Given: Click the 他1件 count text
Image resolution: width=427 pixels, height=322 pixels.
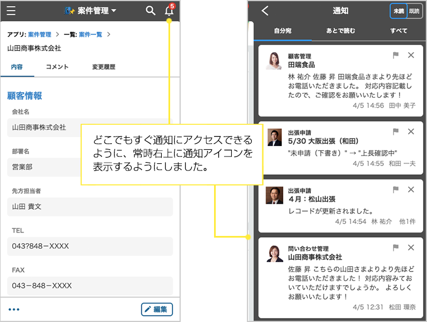Looking at the screenshot, I should point(408,222).
